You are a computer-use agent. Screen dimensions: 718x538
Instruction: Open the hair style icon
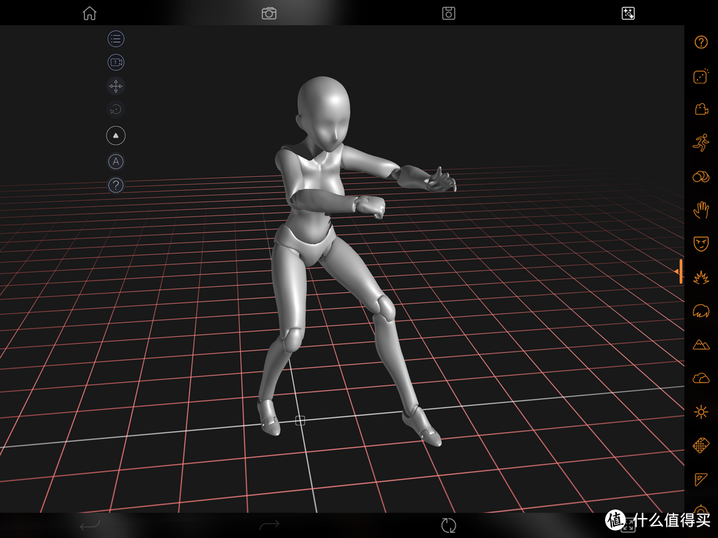tap(701, 311)
